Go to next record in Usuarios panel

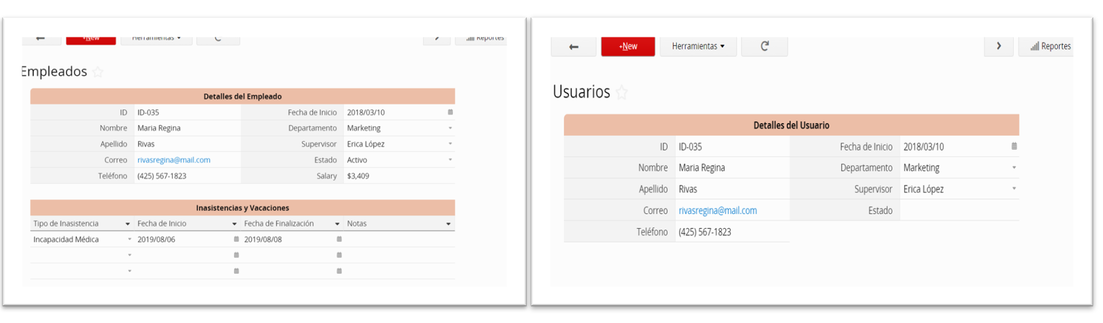pyautogui.click(x=998, y=46)
